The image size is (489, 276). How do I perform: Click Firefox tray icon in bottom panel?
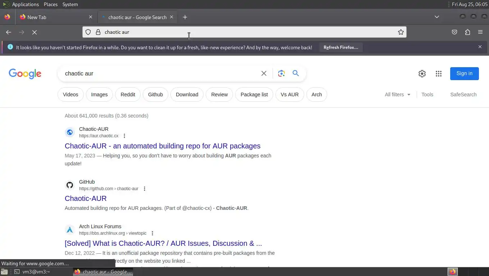pos(453,272)
